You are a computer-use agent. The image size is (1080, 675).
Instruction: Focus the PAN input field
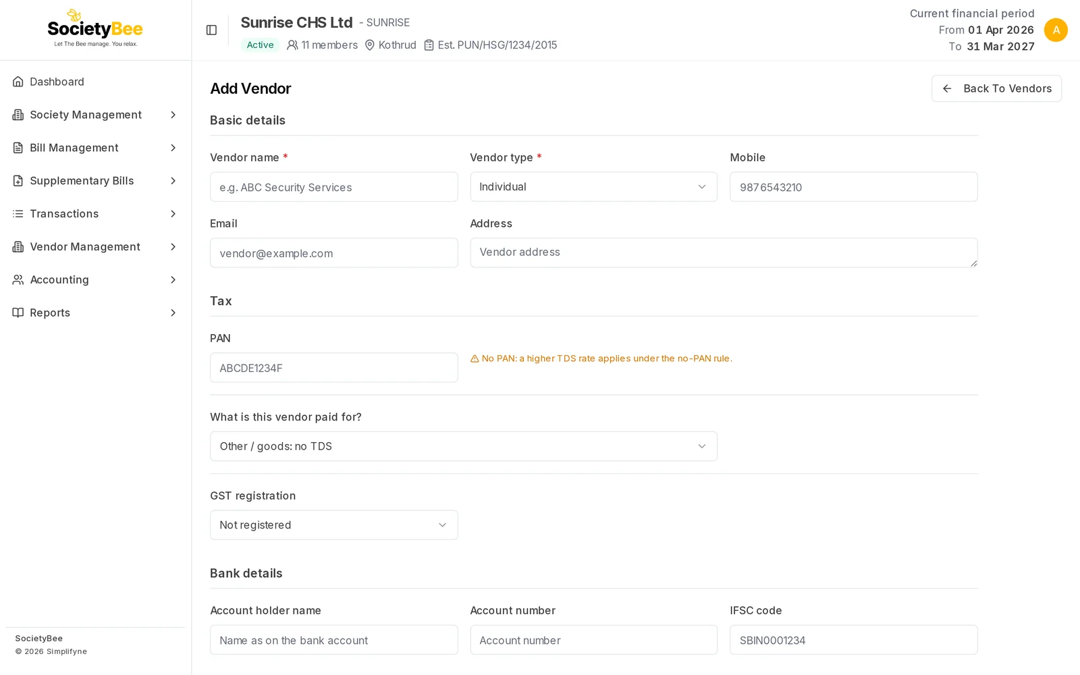click(x=334, y=368)
